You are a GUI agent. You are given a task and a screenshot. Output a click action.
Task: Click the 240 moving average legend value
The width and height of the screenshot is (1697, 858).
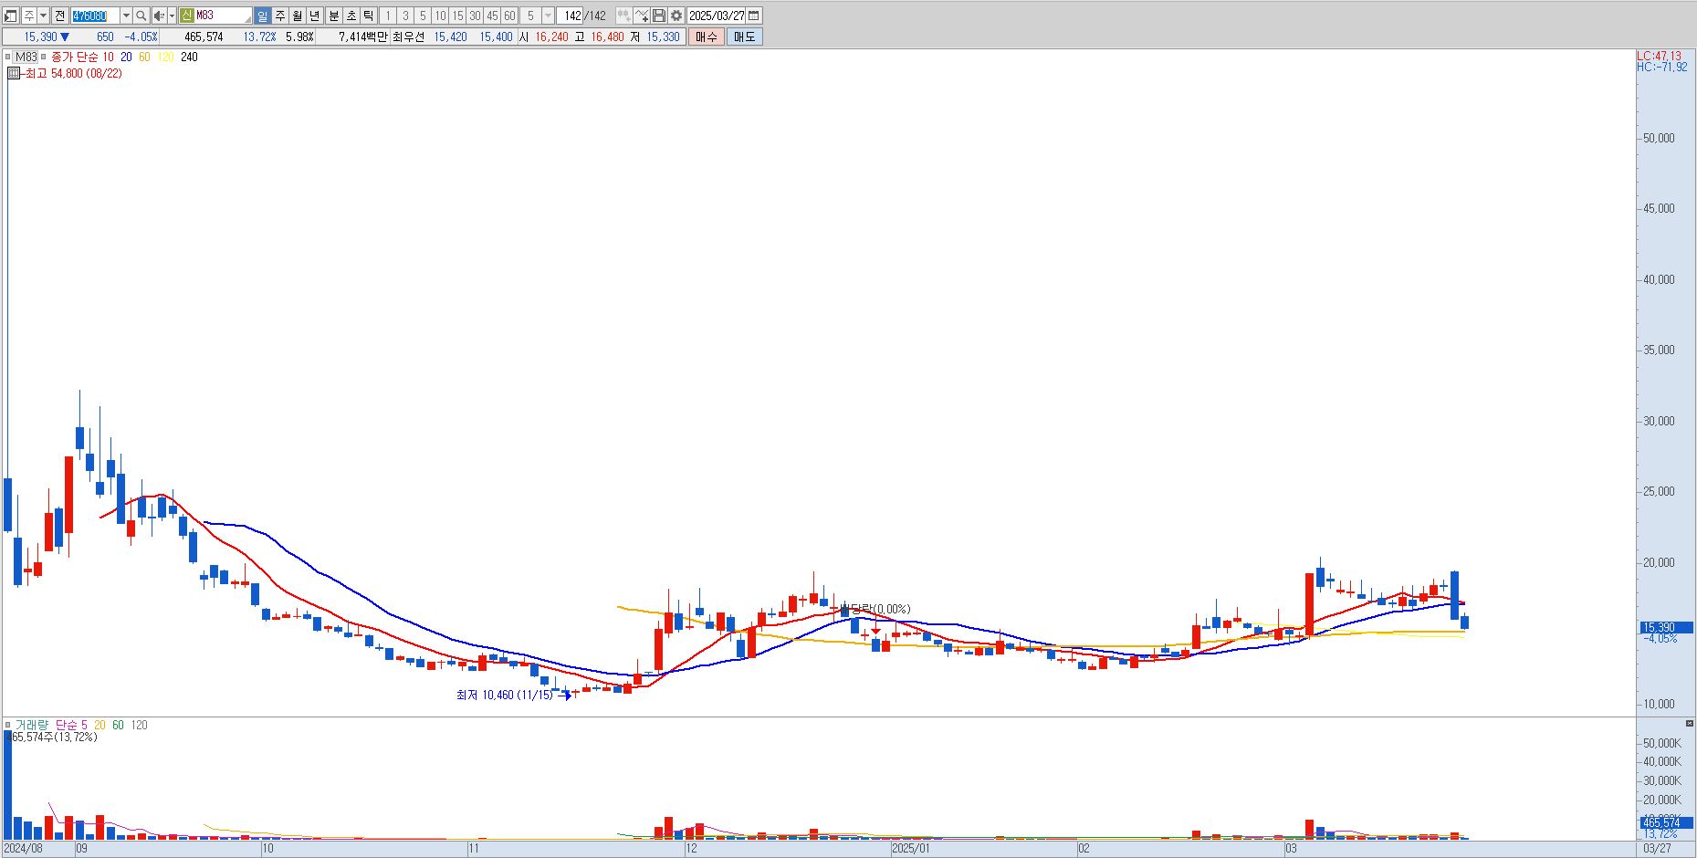(x=189, y=57)
